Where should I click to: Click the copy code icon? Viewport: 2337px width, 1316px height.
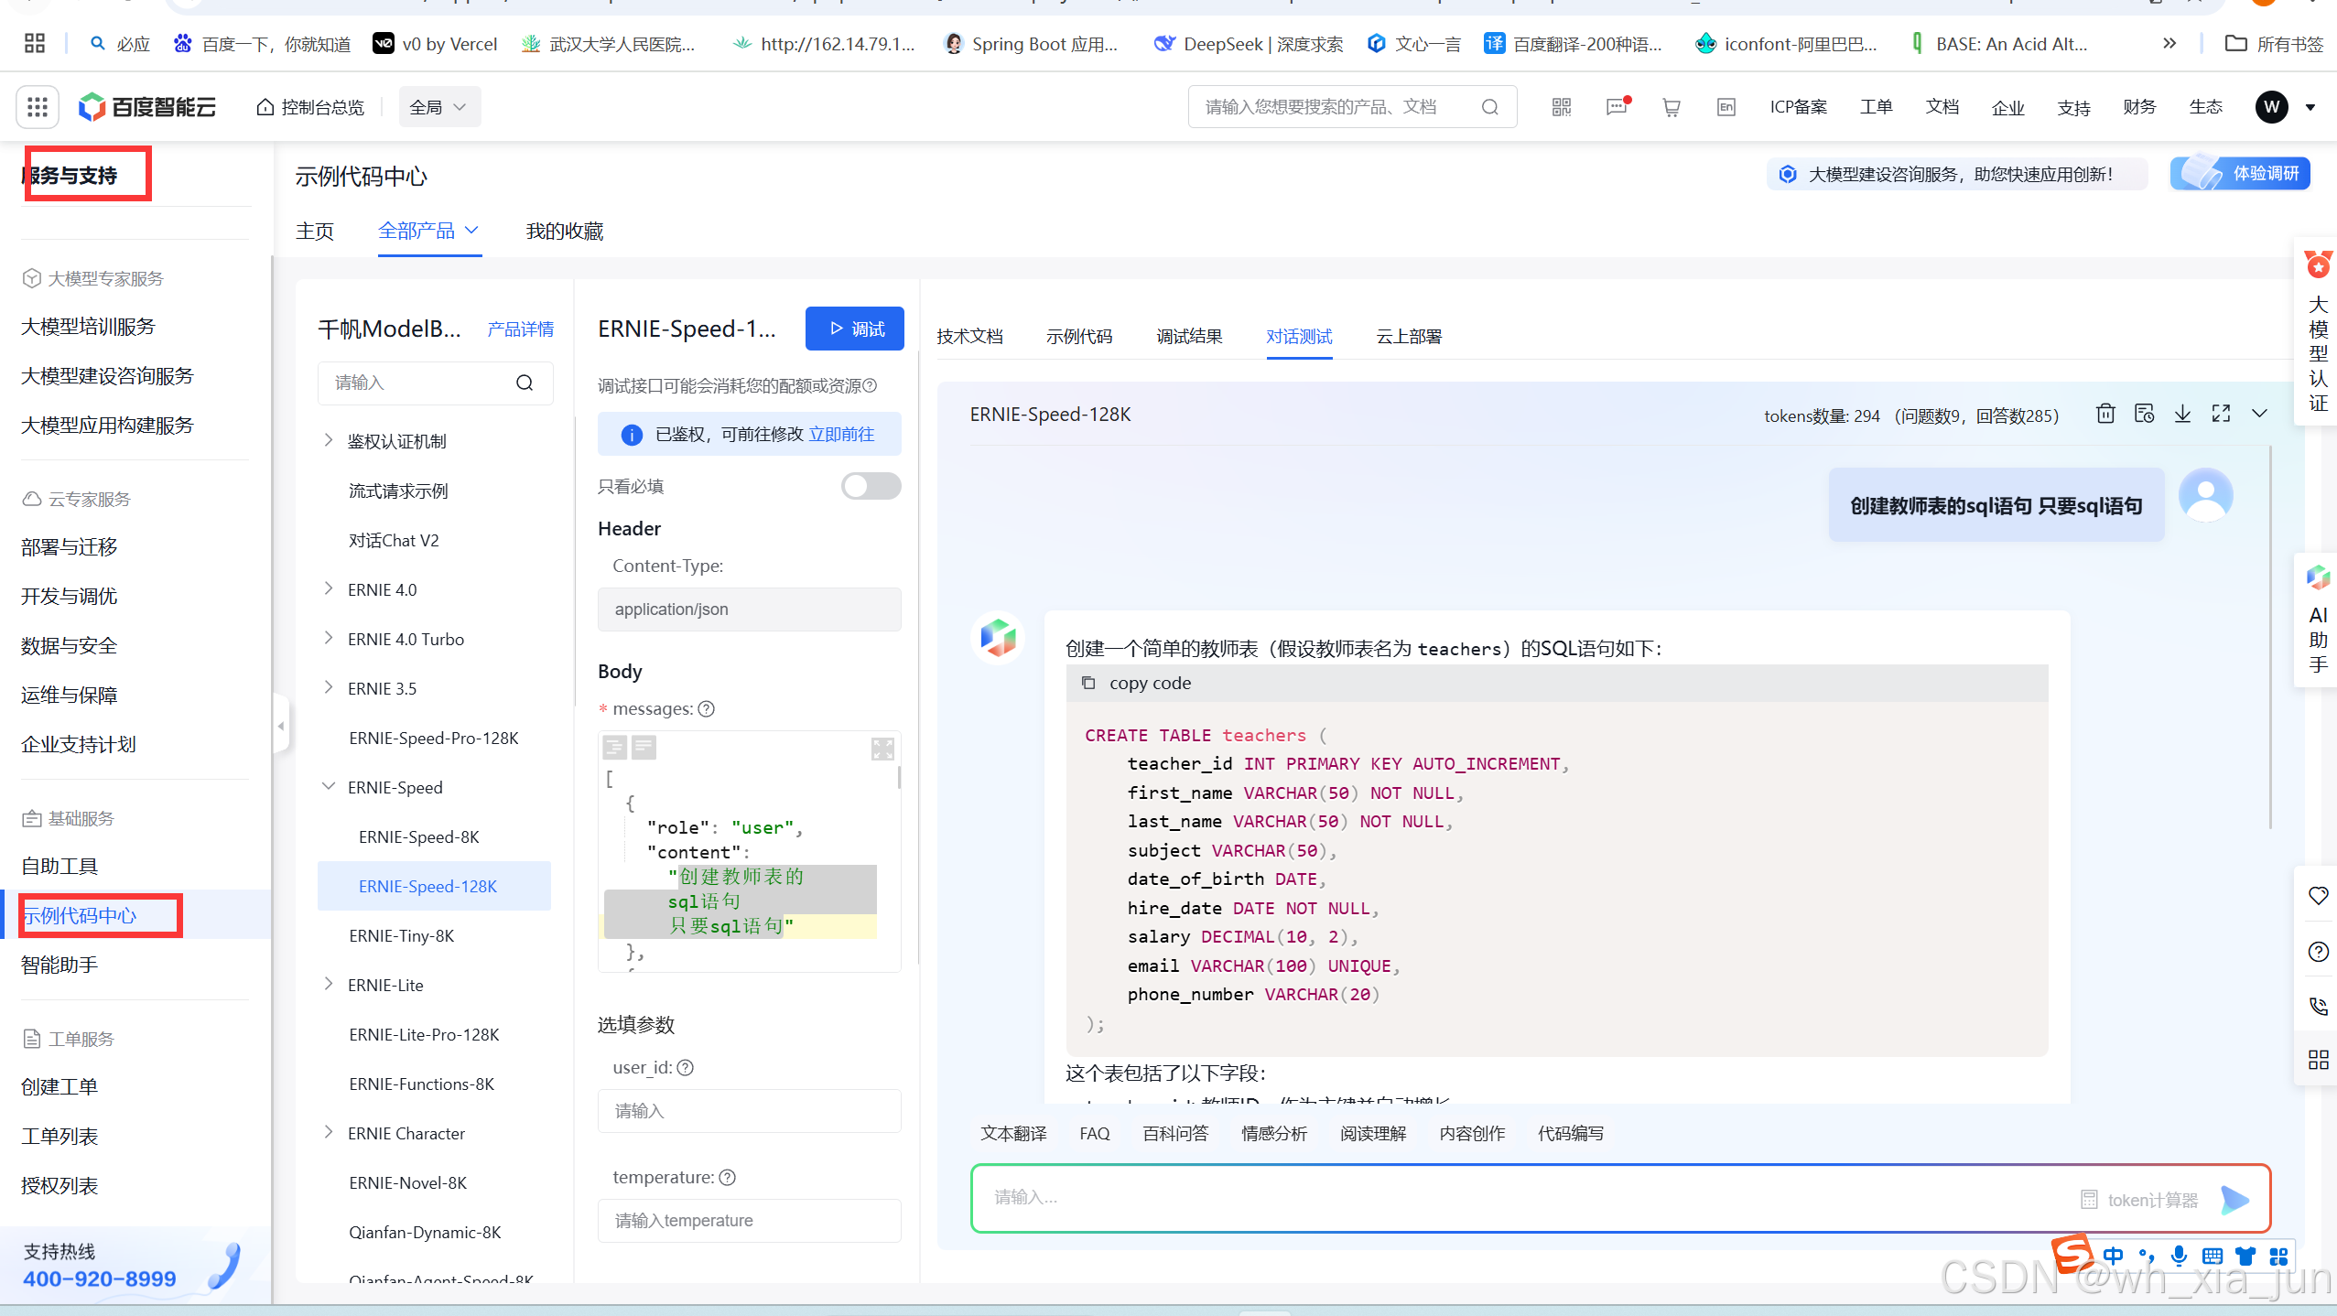pos(1088,683)
